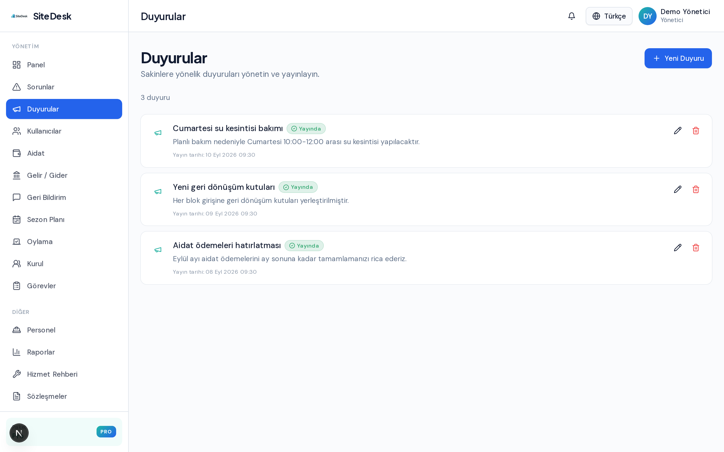The image size is (724, 452).
Task: Click the title 'Cumartesi su kesintisi bakımı'
Action: point(228,128)
